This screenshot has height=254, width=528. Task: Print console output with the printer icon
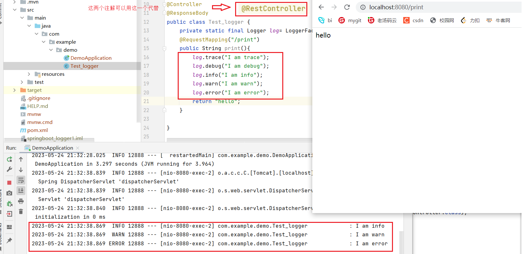coord(21,201)
